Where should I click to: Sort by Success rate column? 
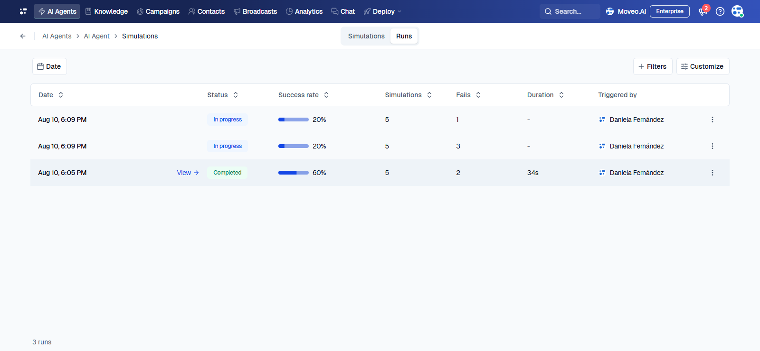(304, 95)
